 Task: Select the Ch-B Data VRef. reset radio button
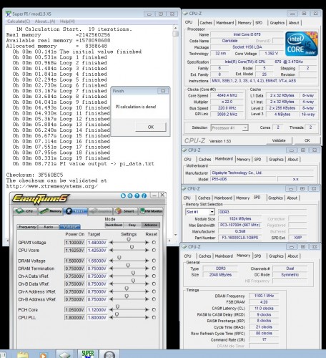click(x=154, y=284)
